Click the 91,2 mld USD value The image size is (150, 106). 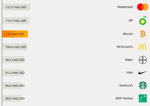click(15, 73)
